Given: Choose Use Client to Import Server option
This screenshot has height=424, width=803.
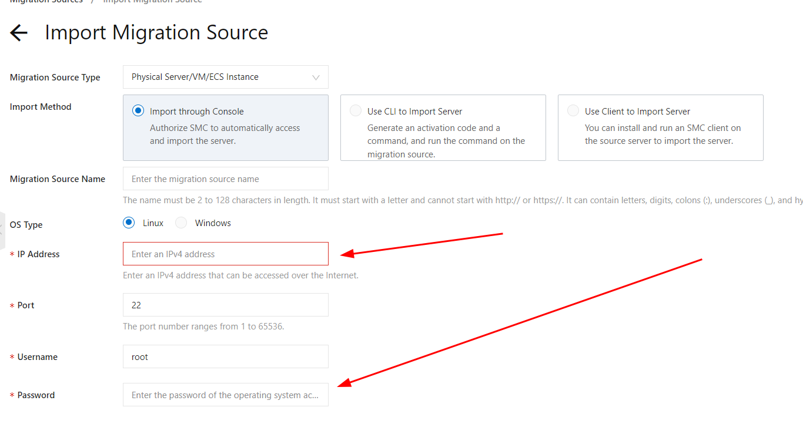Looking at the screenshot, I should pos(573,111).
